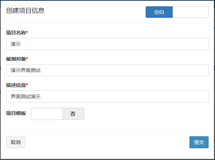Click the 项目模板 label
Viewport: 215px width, 160px height.
pyautogui.click(x=16, y=113)
